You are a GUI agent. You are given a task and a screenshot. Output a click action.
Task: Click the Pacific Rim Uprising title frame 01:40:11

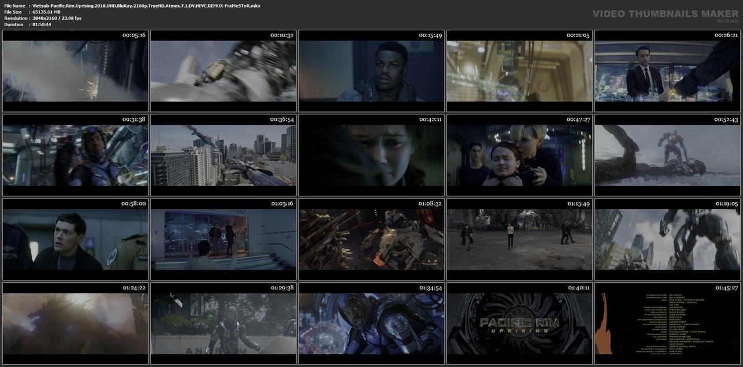pos(520,322)
